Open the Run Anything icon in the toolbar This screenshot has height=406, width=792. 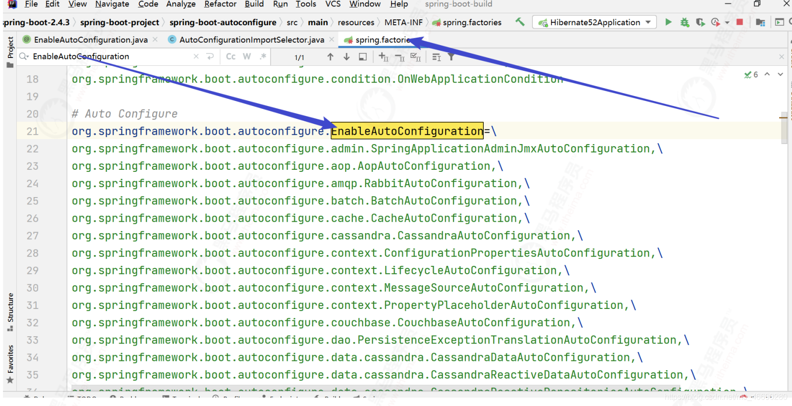click(780, 22)
